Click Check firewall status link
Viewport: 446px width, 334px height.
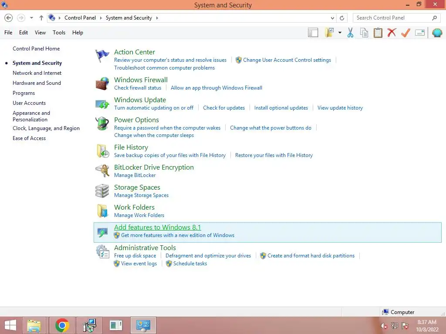[138, 88]
